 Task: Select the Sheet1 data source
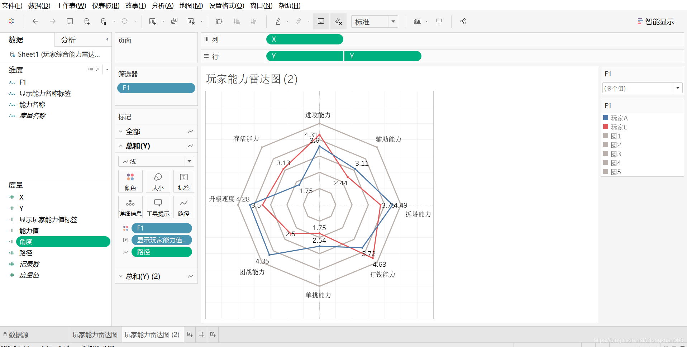click(x=55, y=54)
